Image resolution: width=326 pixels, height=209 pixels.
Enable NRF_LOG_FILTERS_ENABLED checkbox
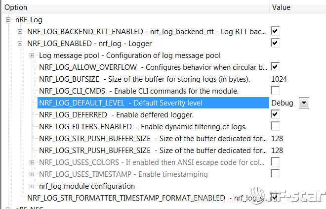coord(275,126)
